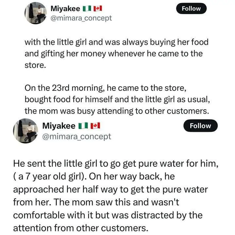Image resolution: width=235 pixels, height=235 pixels.
Task: Click Nigerian flag emoji in lower tweet name
Action: 84,126
